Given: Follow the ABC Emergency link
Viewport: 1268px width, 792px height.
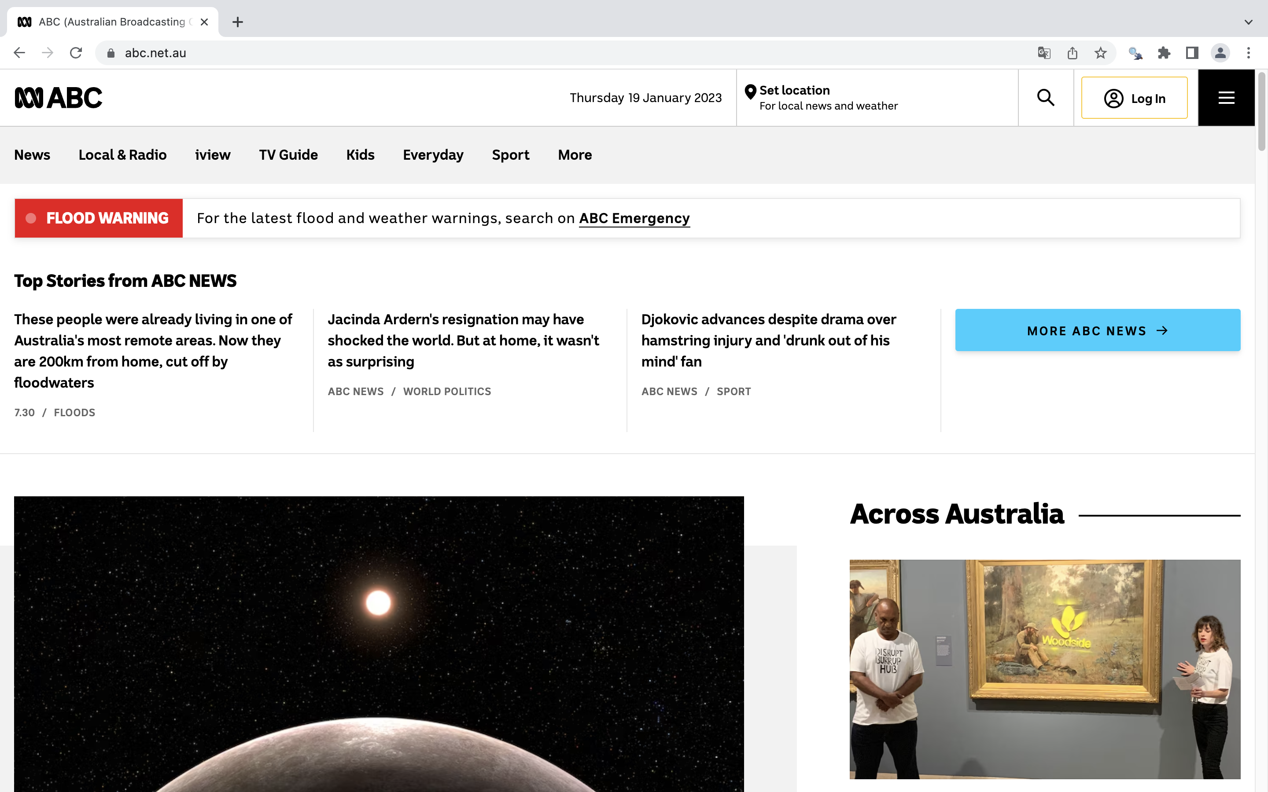Looking at the screenshot, I should pos(634,218).
